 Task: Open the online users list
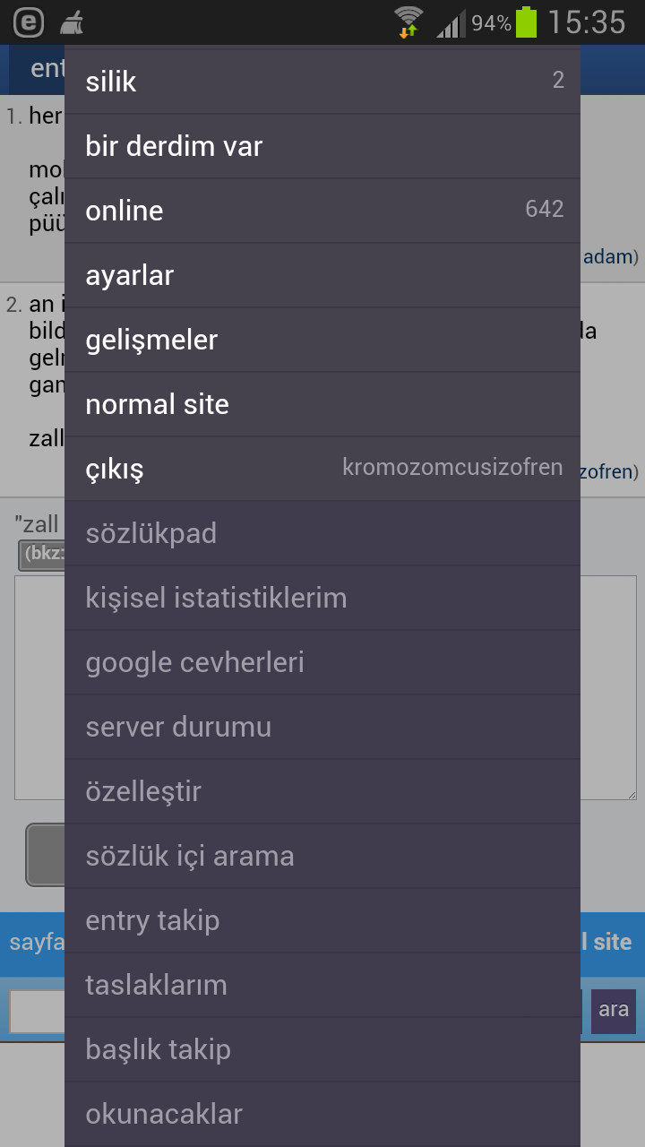pyautogui.click(x=322, y=211)
